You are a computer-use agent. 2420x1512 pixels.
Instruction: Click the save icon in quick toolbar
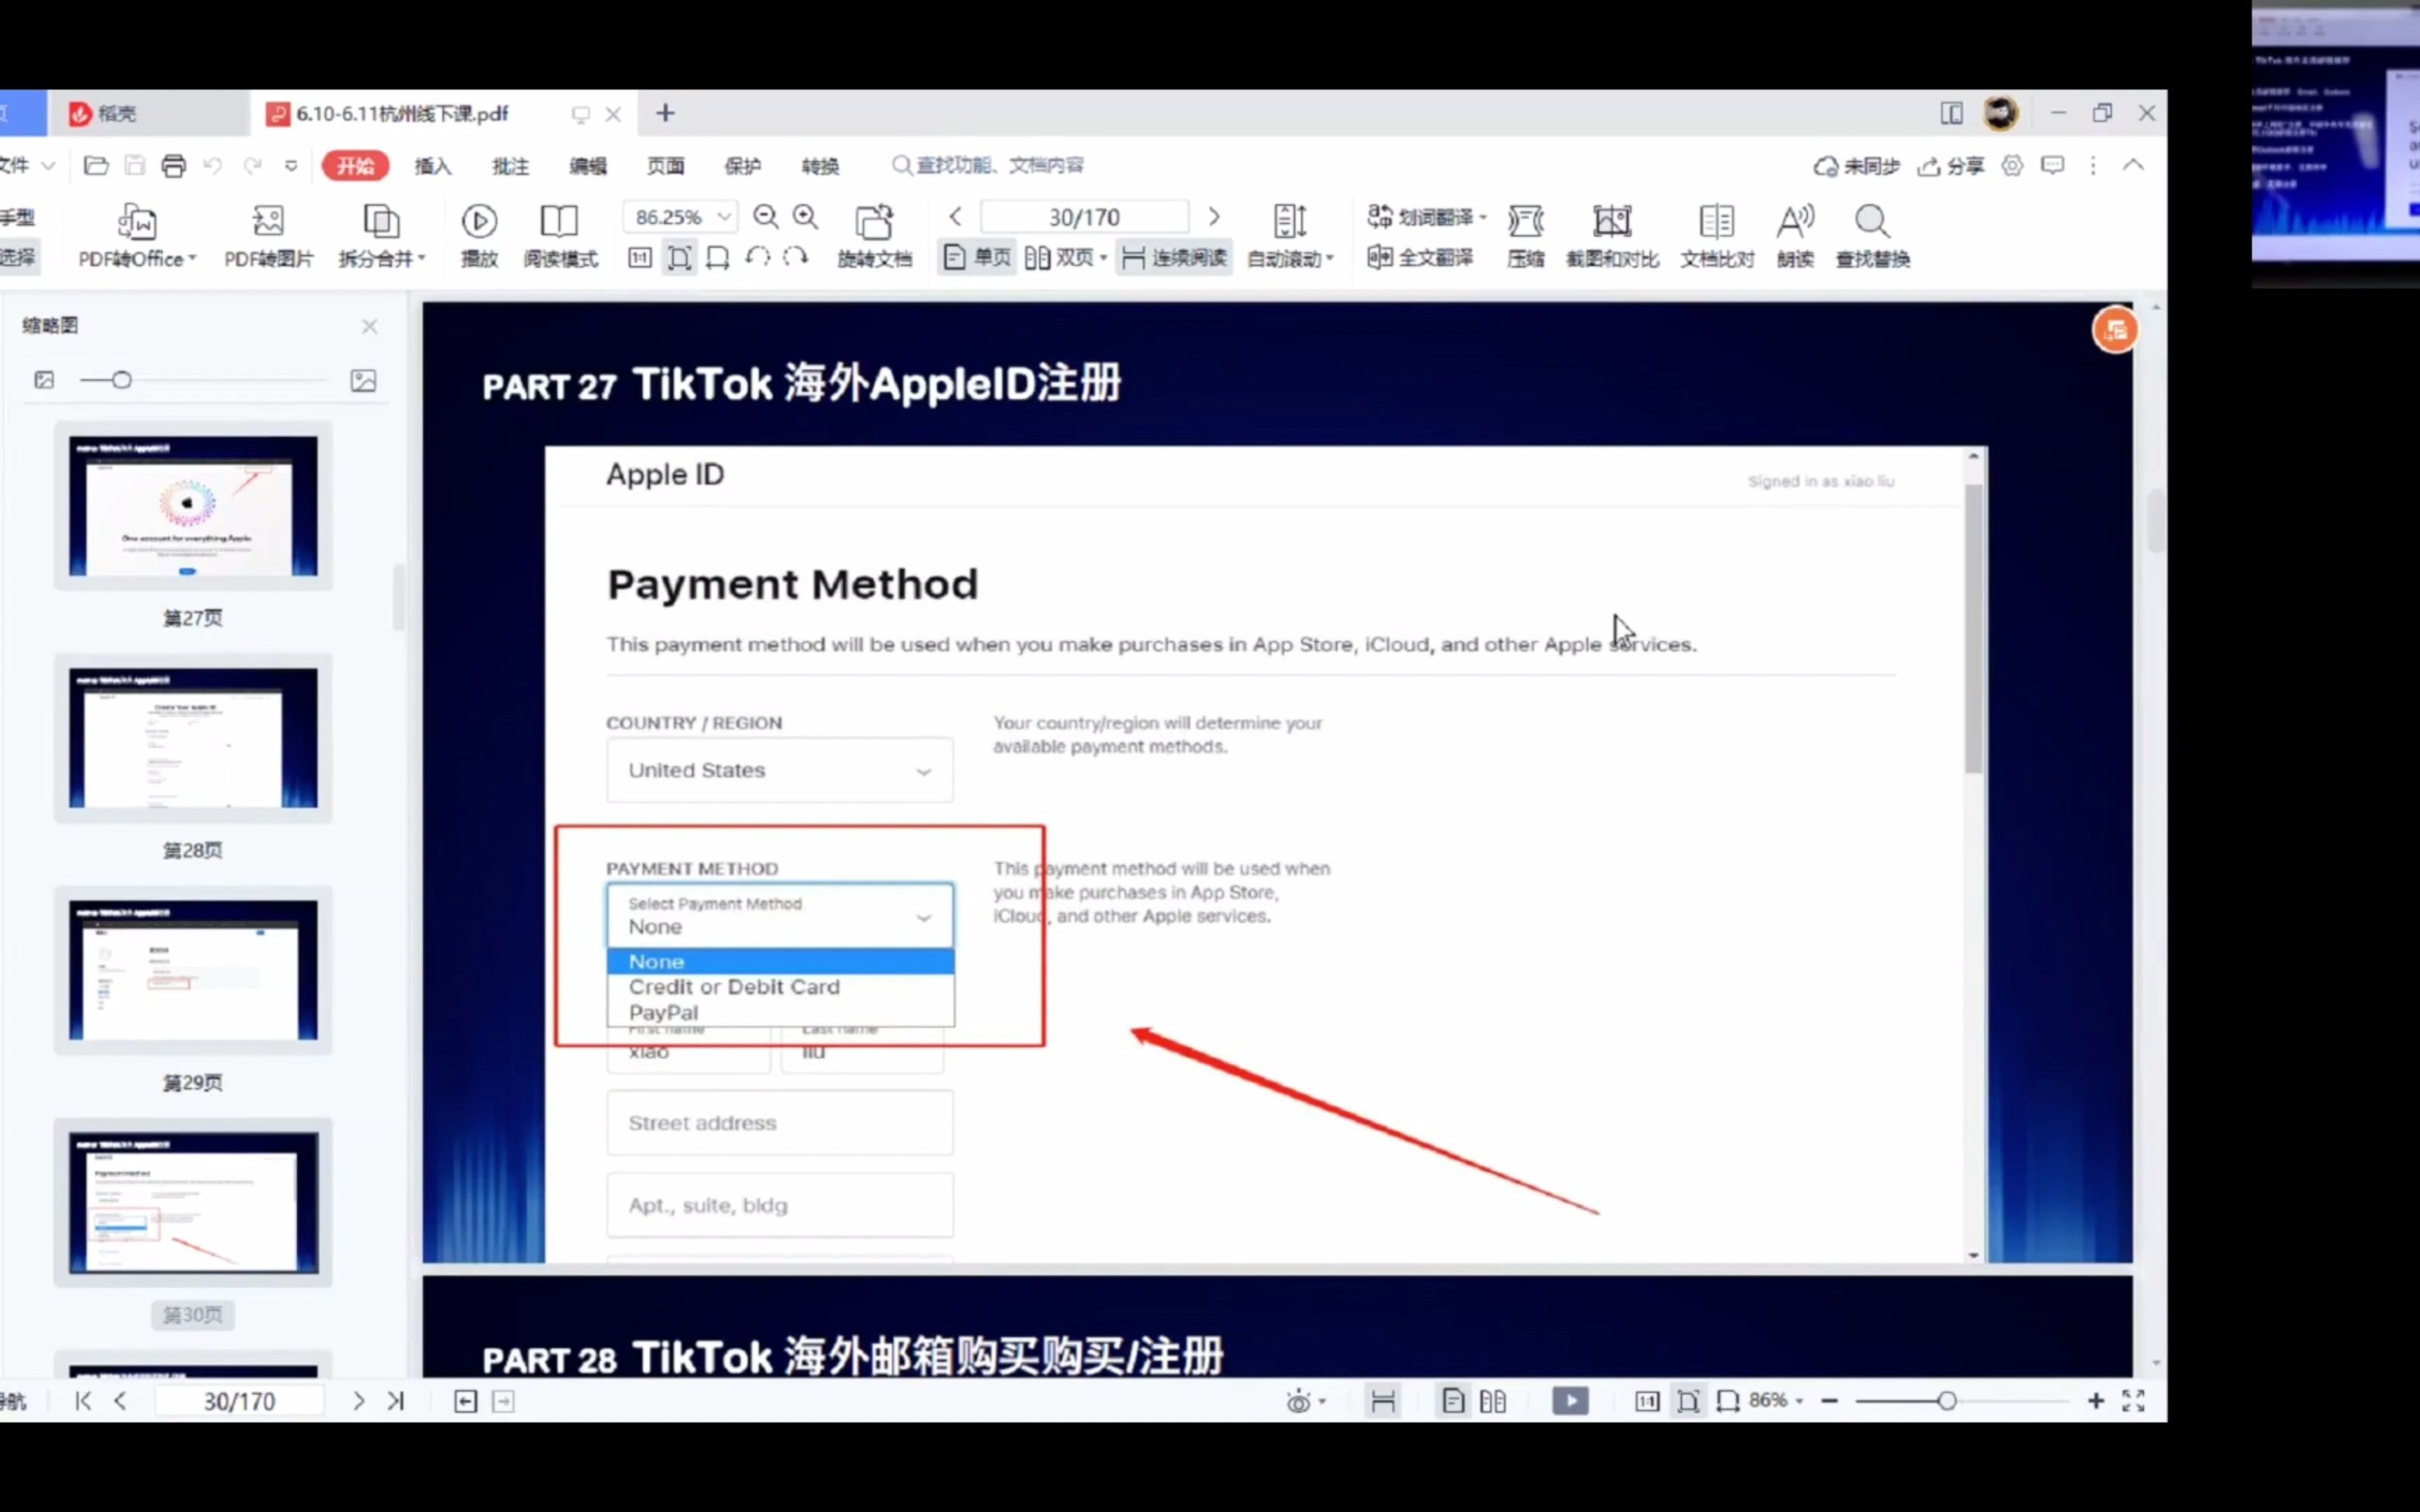pyautogui.click(x=135, y=166)
